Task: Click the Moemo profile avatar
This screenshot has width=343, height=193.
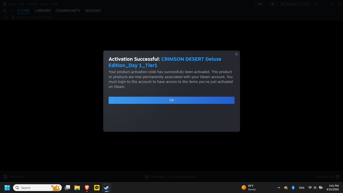Action: [x=282, y=4]
